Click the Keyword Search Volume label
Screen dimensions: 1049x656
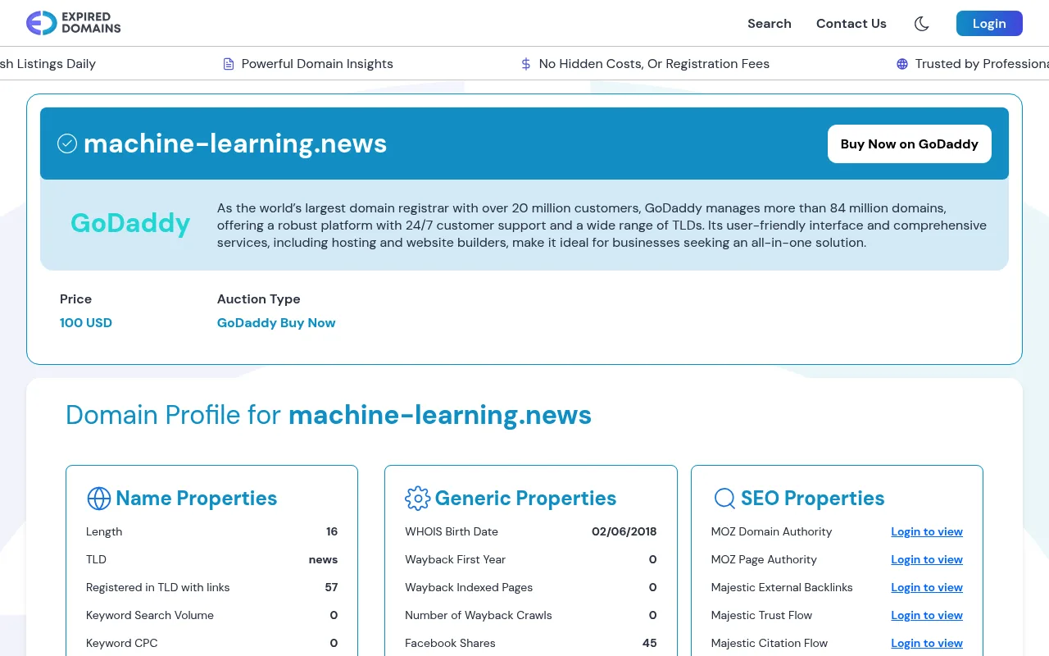[150, 615]
